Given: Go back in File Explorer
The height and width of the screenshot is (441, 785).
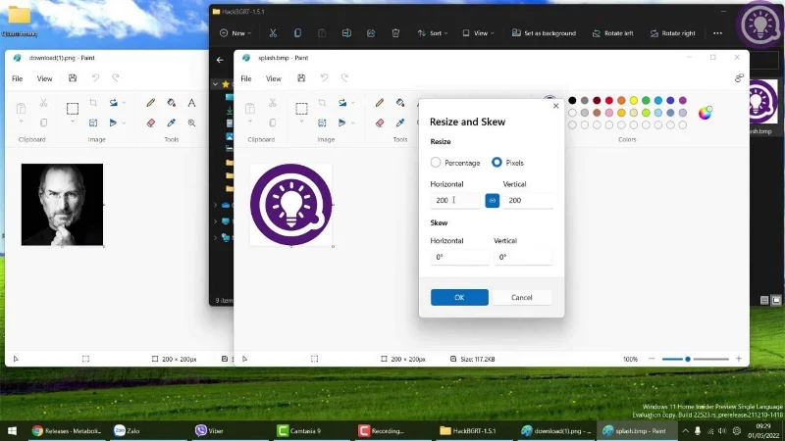Looking at the screenshot, I should [220, 60].
